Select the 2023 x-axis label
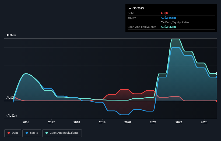The width and height of the screenshot is (221, 141). (204, 122)
